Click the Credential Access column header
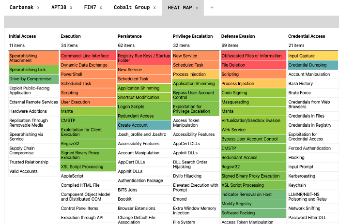The height and width of the screenshot is (224, 339). [x=307, y=36]
